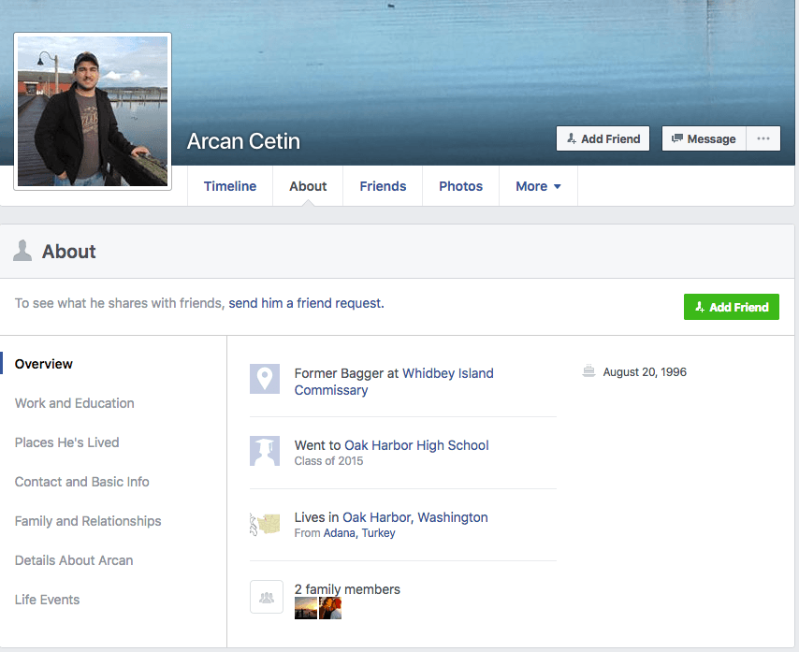Viewport: 799px width, 652px height.
Task: Open the Whidbey Island Commissary link
Action: pyautogui.click(x=447, y=373)
